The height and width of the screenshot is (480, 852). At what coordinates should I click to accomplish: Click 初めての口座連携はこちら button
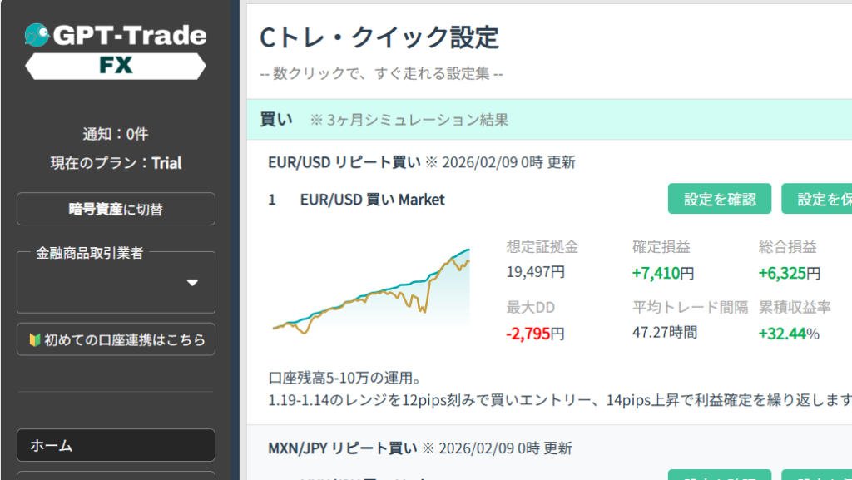pyautogui.click(x=116, y=339)
